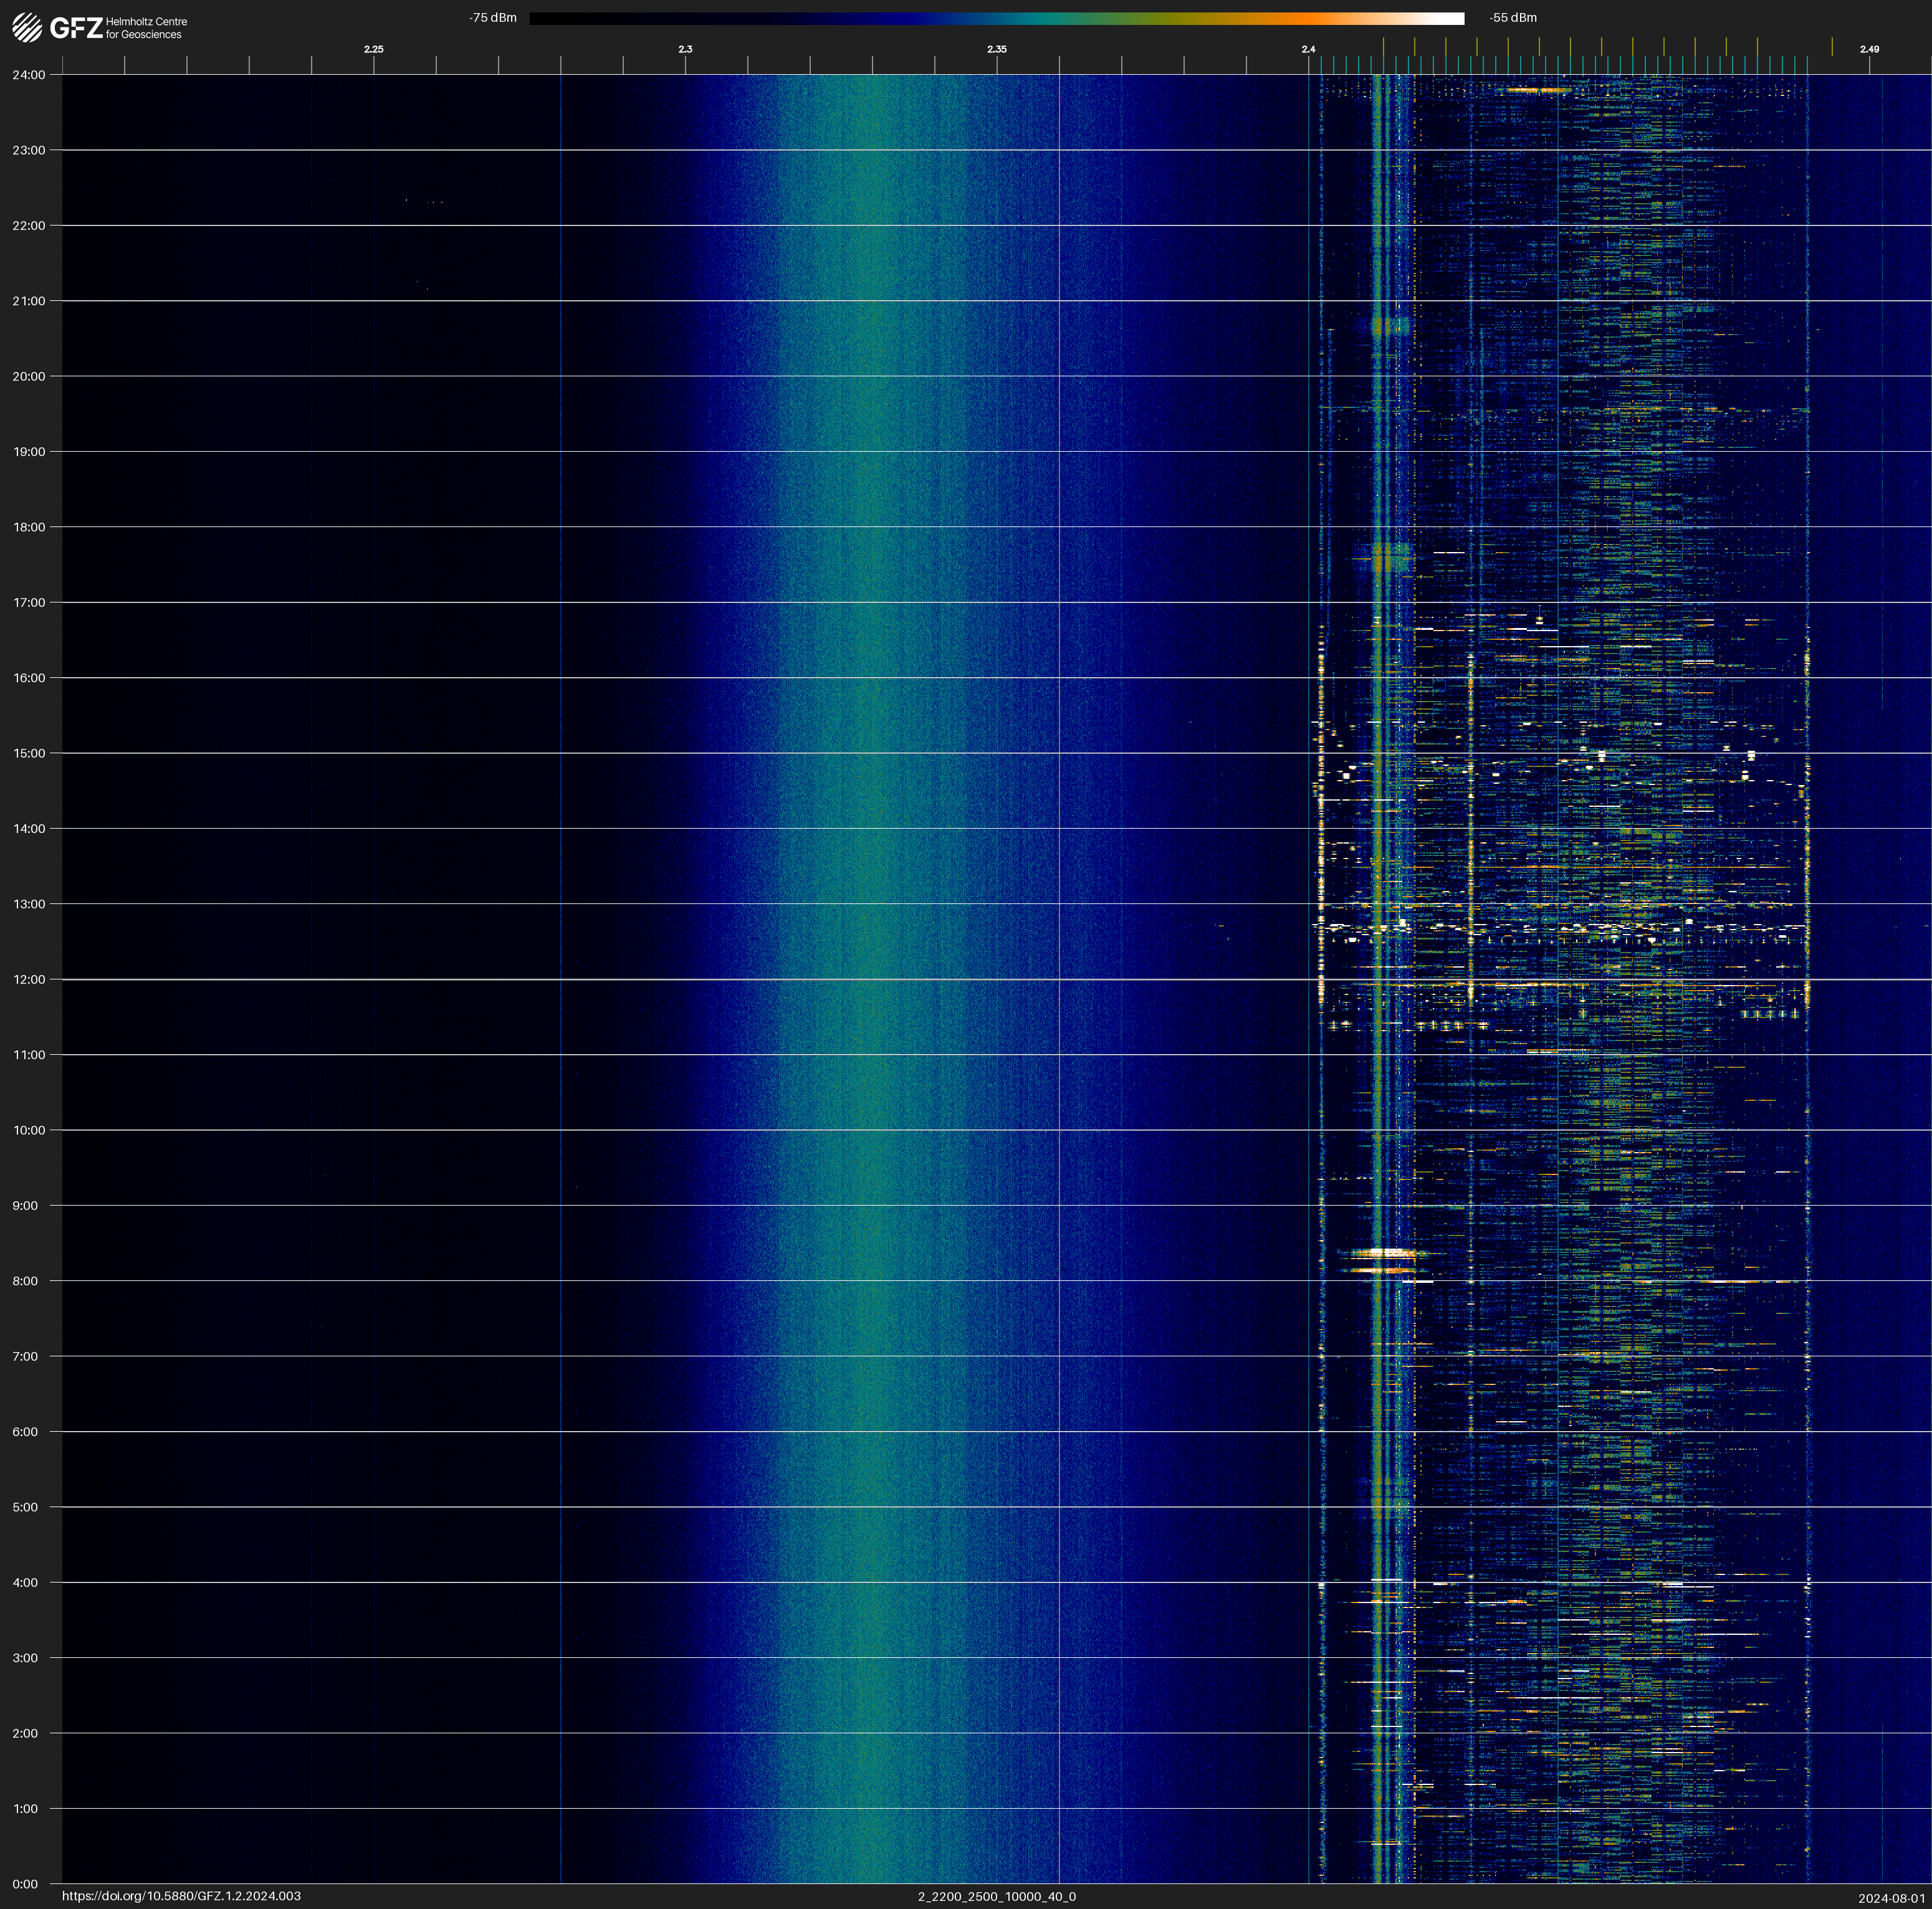Viewport: 1932px width, 1909px height.
Task: Click the dBm color scale gradient bar
Action: [x=996, y=18]
